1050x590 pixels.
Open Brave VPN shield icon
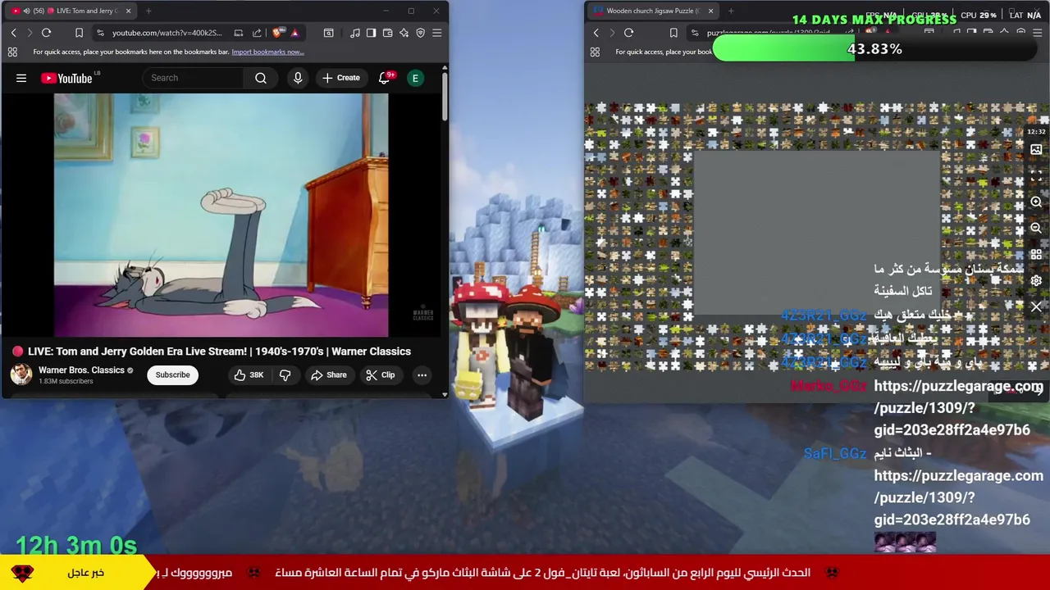pos(420,33)
